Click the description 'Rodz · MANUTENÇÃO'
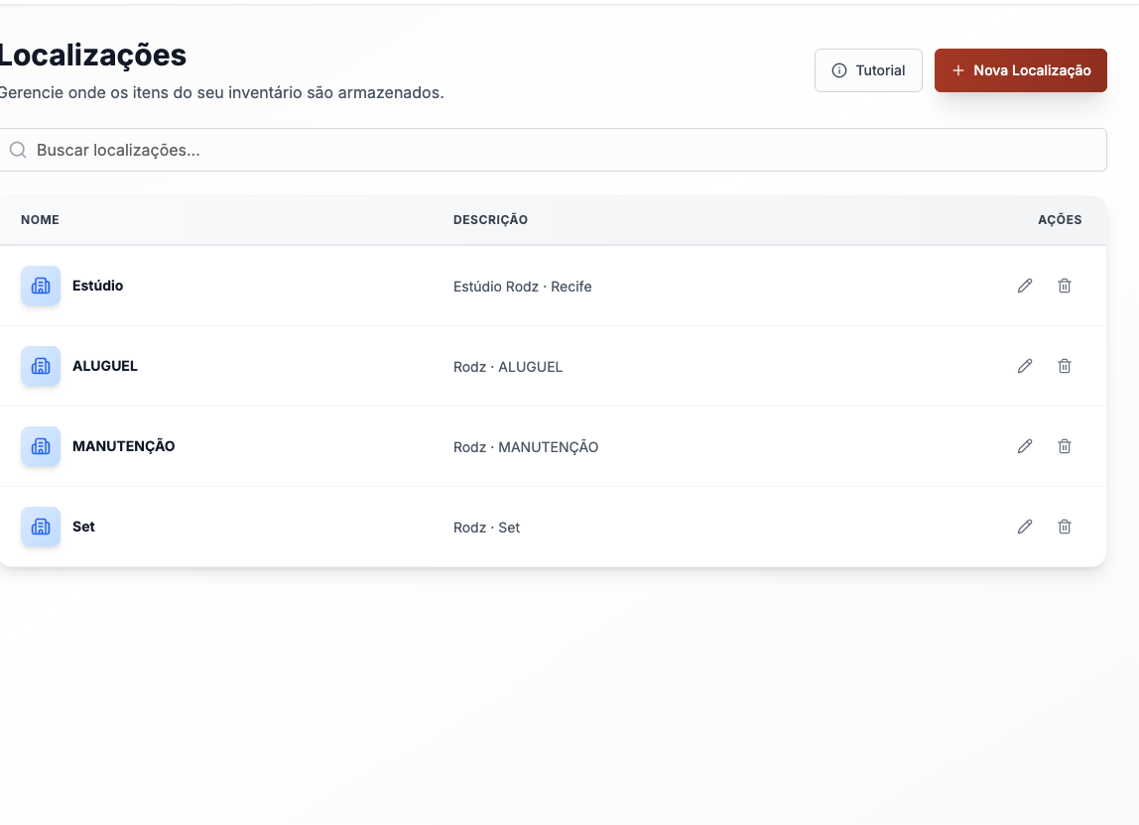 point(526,447)
